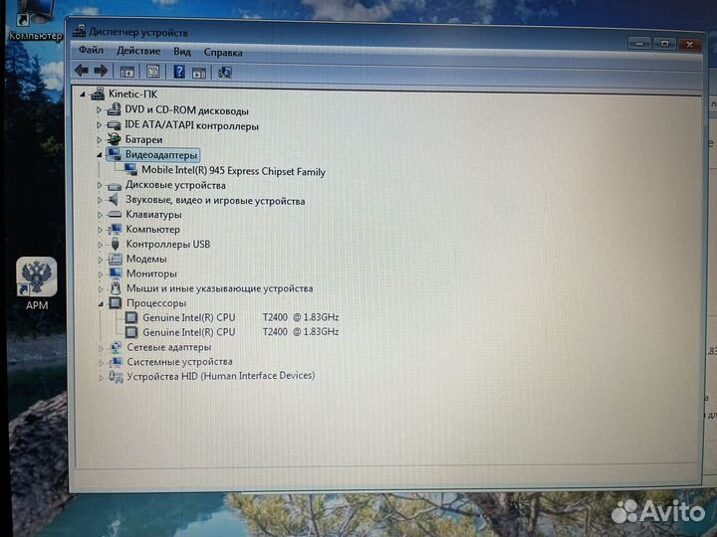Collapse the Видеоадаптеры category
This screenshot has width=717, height=537.
pyautogui.click(x=100, y=155)
